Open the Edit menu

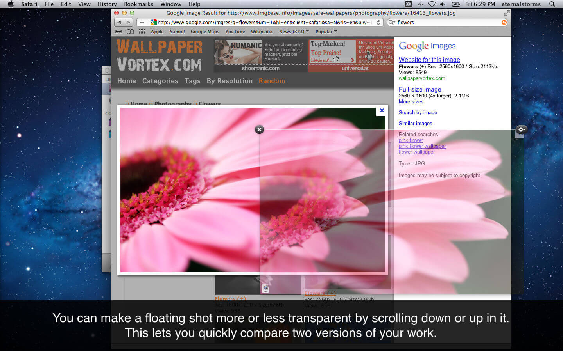(x=66, y=4)
